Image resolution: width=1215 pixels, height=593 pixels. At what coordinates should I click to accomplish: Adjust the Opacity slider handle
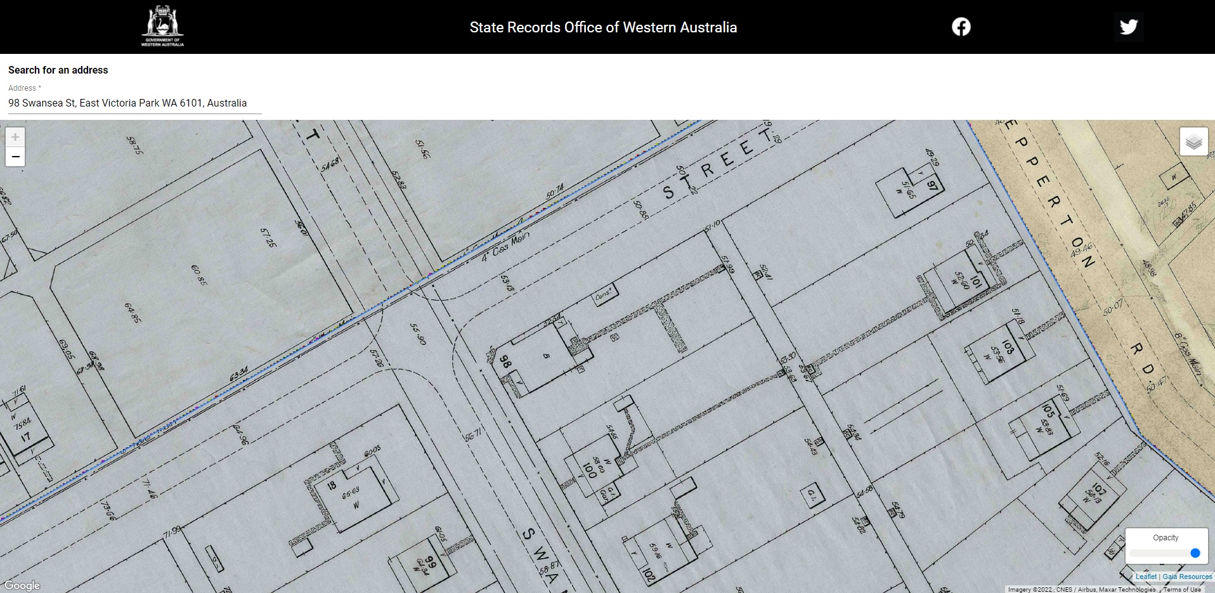[1195, 553]
